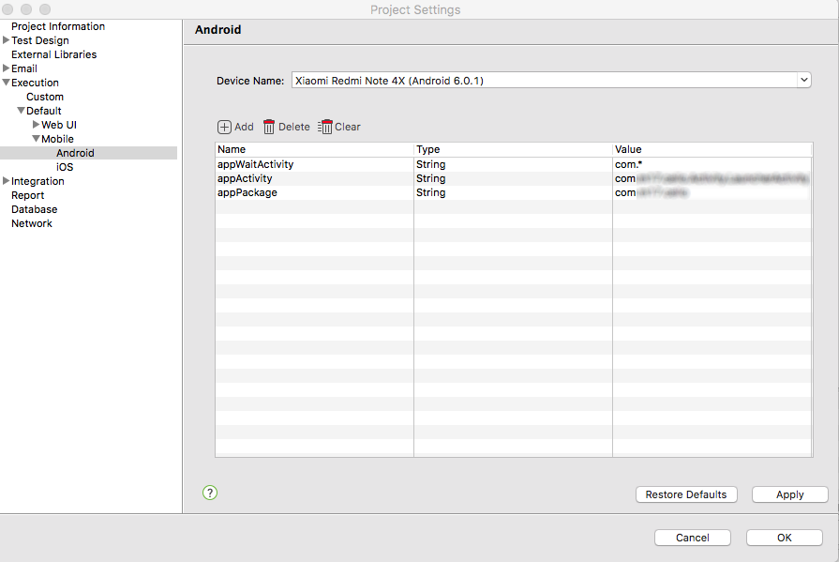Select the appWaitActivity name cell
The image size is (839, 562).
click(314, 164)
